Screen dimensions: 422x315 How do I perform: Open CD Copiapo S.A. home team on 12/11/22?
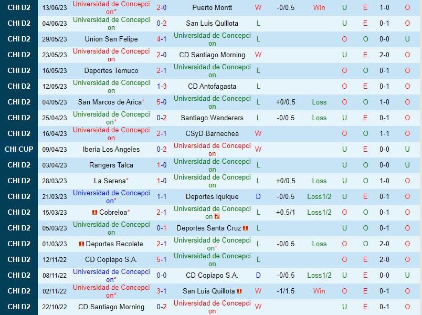(x=111, y=259)
